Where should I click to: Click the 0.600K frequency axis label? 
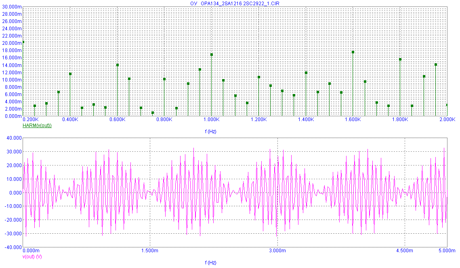click(x=118, y=119)
